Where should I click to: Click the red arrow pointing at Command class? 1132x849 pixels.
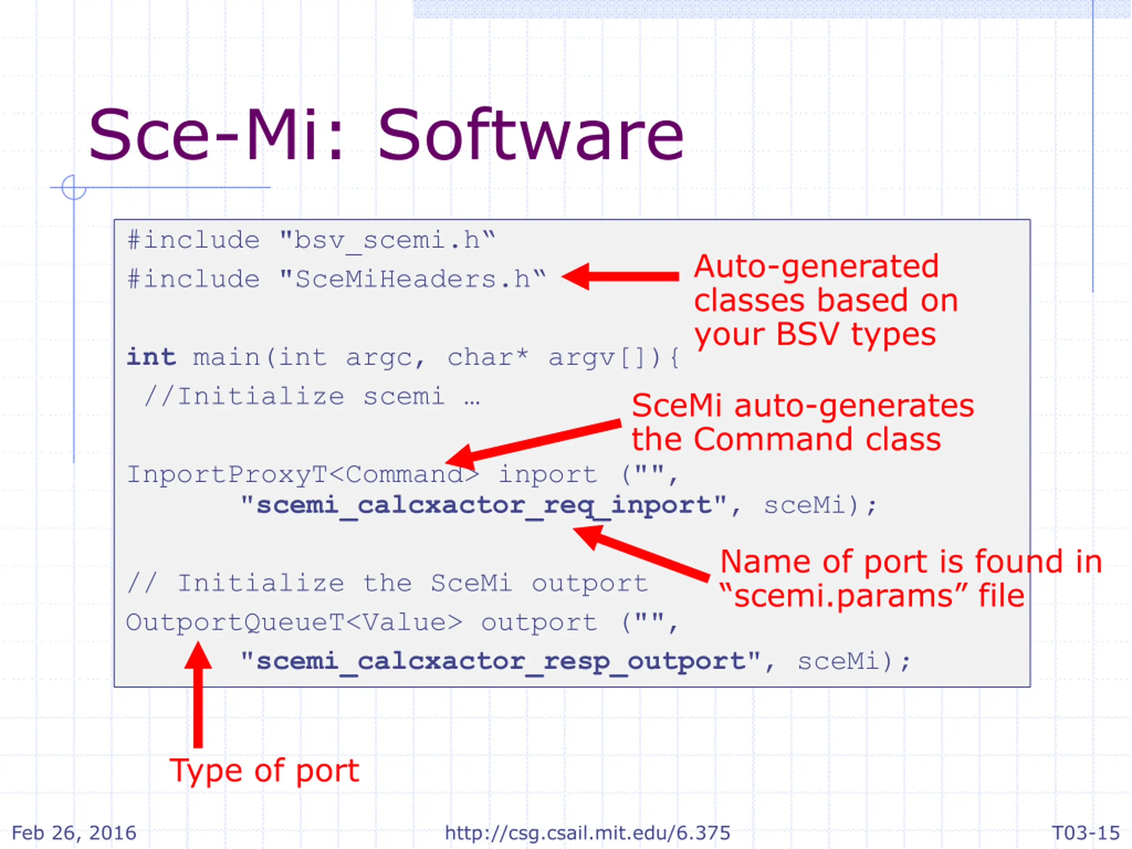[533, 445]
